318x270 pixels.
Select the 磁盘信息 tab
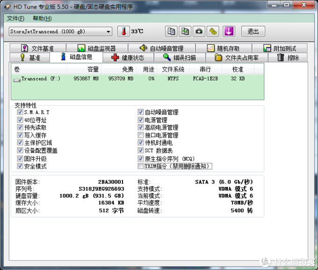76,57
